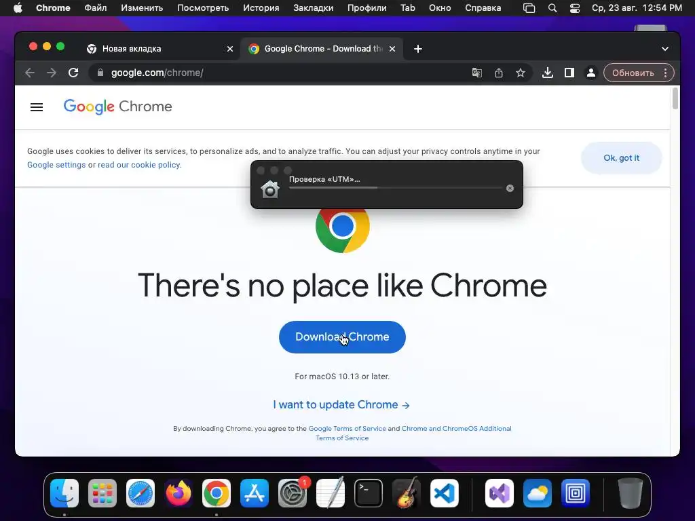This screenshot has height=521, width=695.
Task: Open the stacked-windows icon in the menu bar
Action: click(529, 8)
